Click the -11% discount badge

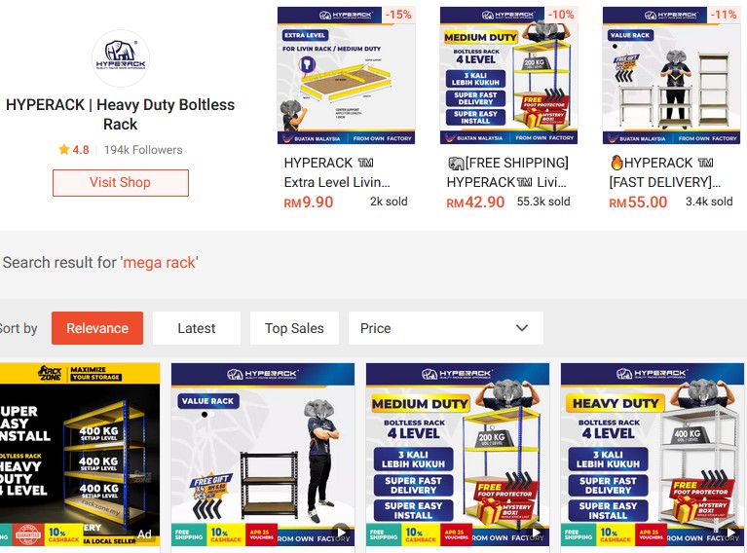[x=724, y=15]
